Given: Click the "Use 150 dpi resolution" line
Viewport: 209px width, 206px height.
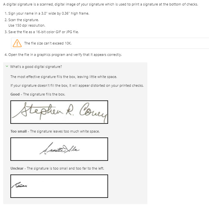Looking at the screenshot, I should [x=27, y=25].
